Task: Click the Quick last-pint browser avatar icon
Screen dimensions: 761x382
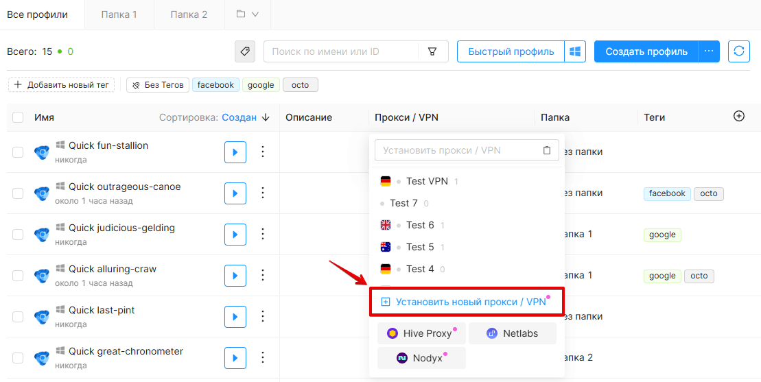Action: pos(42,318)
